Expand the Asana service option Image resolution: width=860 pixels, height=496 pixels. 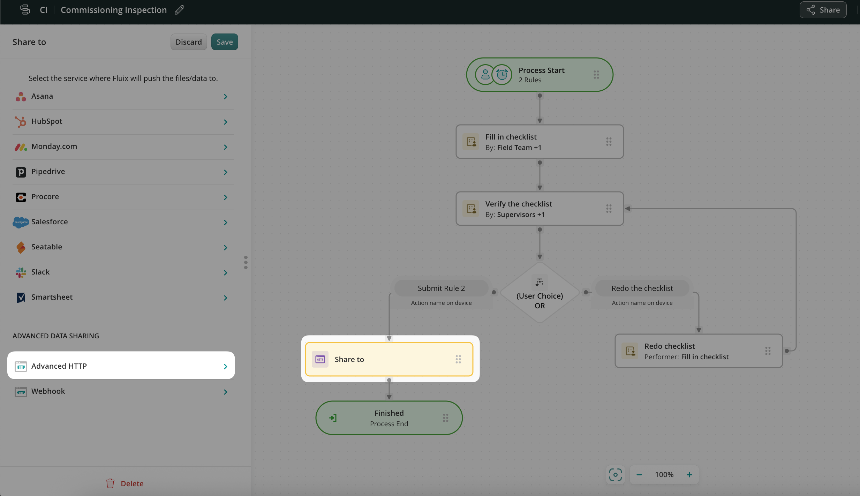coord(225,97)
